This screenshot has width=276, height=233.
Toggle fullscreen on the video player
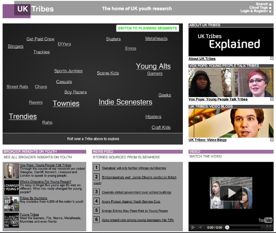click(x=269, y=227)
